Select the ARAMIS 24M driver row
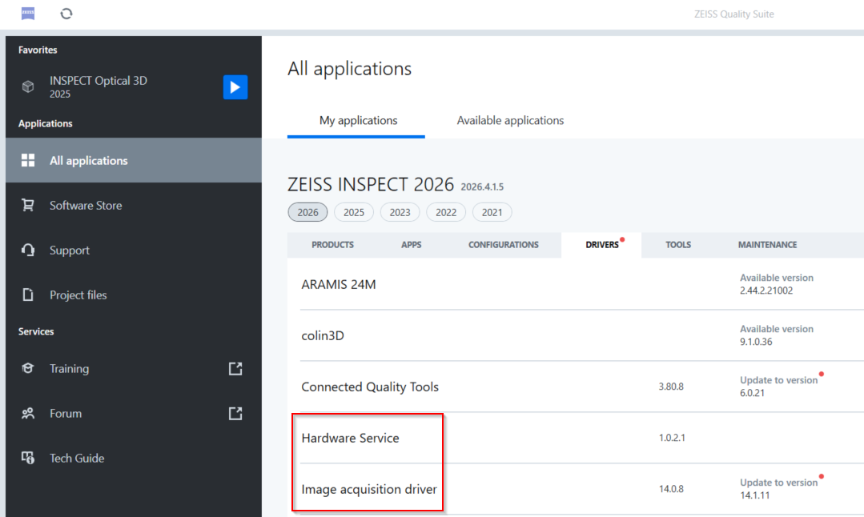The height and width of the screenshot is (517, 864). 576,284
